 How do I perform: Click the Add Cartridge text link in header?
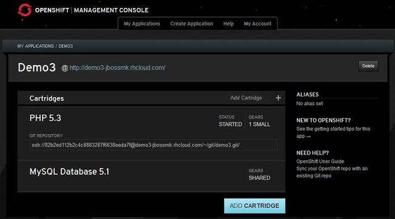coord(246,98)
